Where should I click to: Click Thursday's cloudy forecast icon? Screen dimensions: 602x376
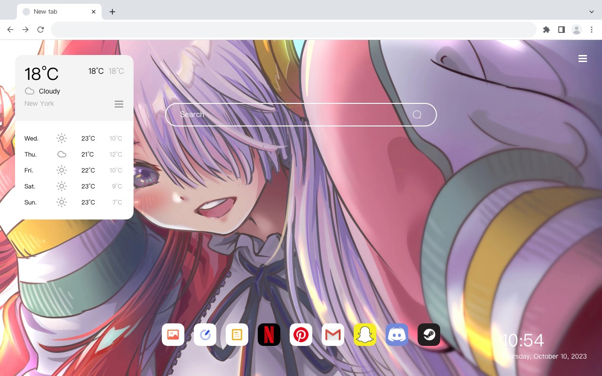62,154
